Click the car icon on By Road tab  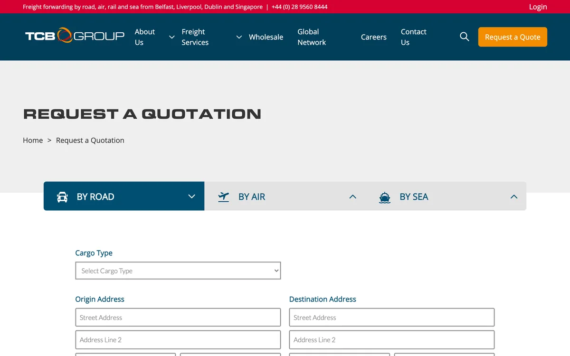point(62,197)
